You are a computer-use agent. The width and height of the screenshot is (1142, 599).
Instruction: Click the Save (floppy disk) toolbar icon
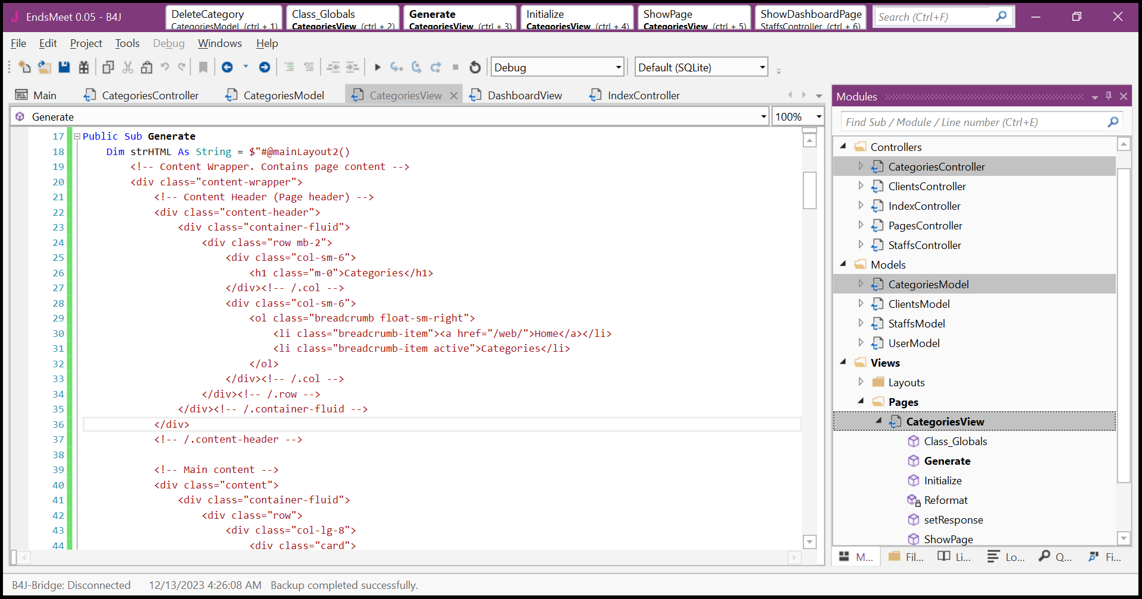click(64, 67)
